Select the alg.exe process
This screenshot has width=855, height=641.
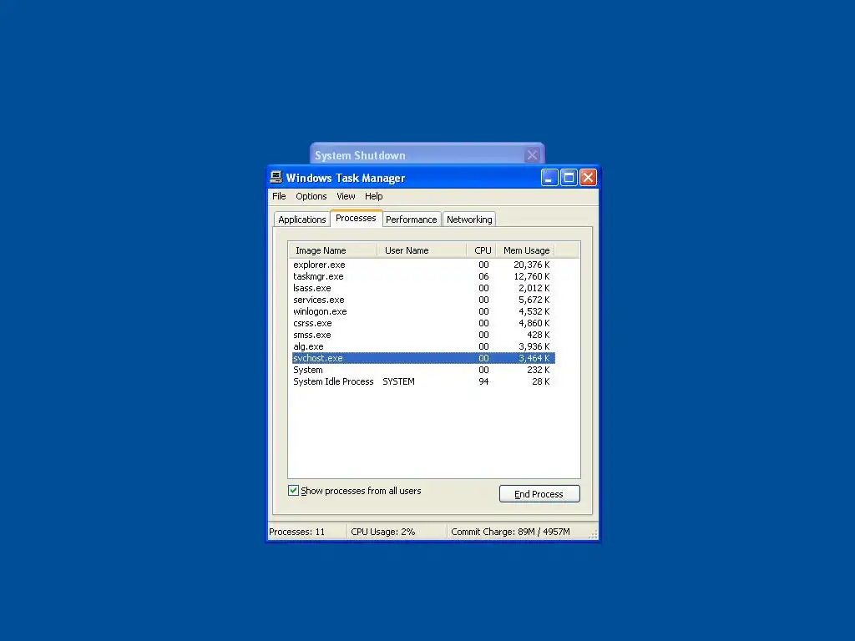(423, 346)
